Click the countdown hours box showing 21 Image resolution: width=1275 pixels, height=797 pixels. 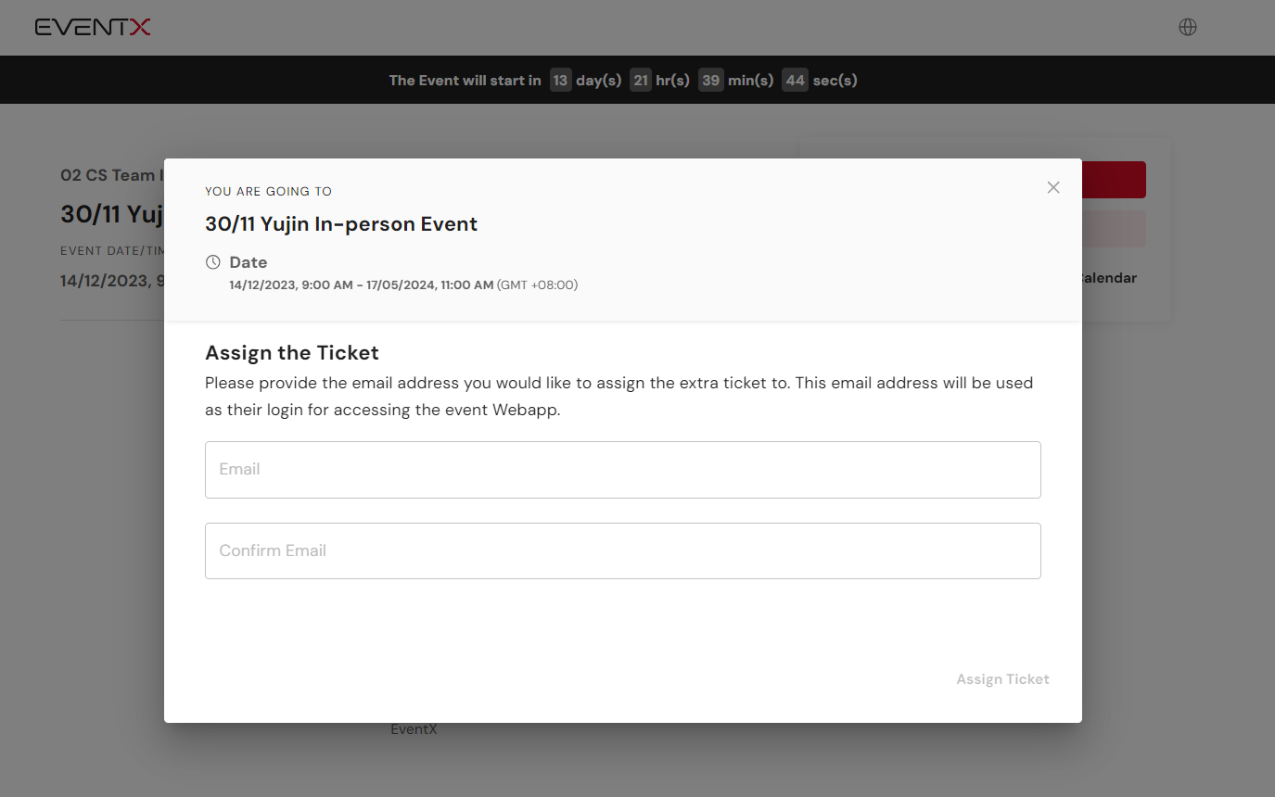(x=641, y=81)
